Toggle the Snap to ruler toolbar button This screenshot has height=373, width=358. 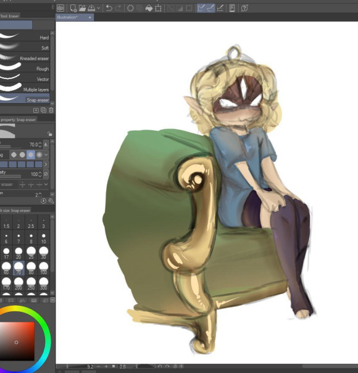[x=201, y=8]
